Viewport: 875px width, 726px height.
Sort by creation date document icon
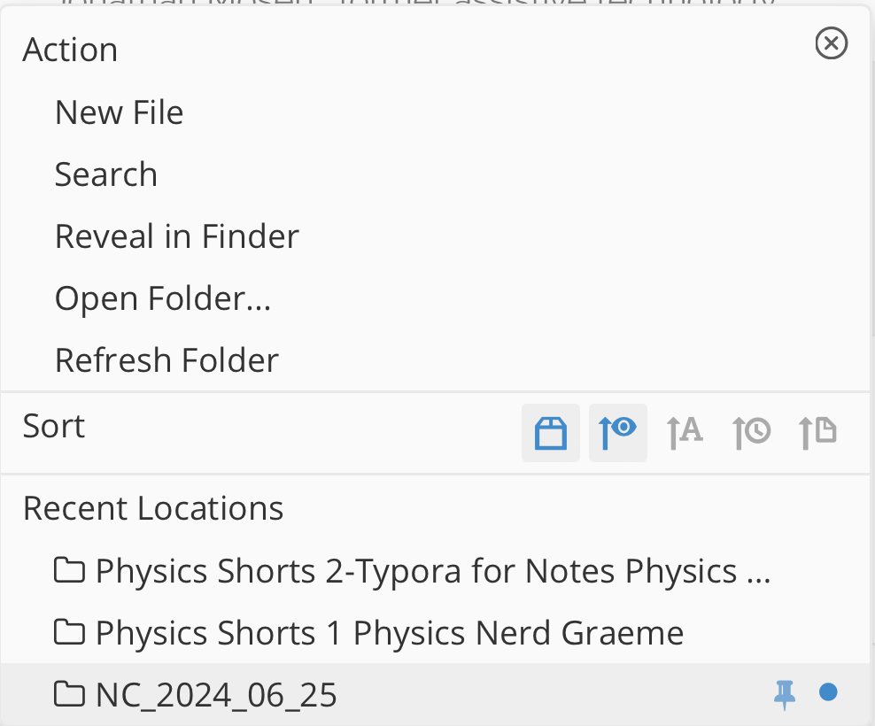(817, 433)
